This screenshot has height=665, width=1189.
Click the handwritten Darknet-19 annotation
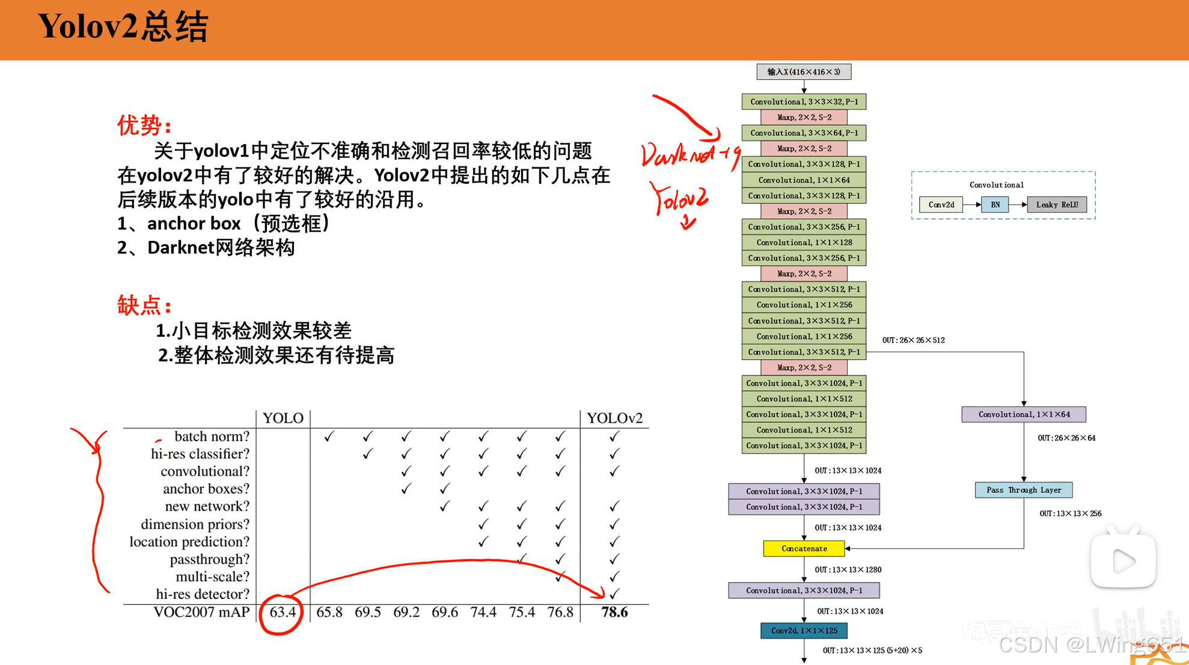(689, 155)
